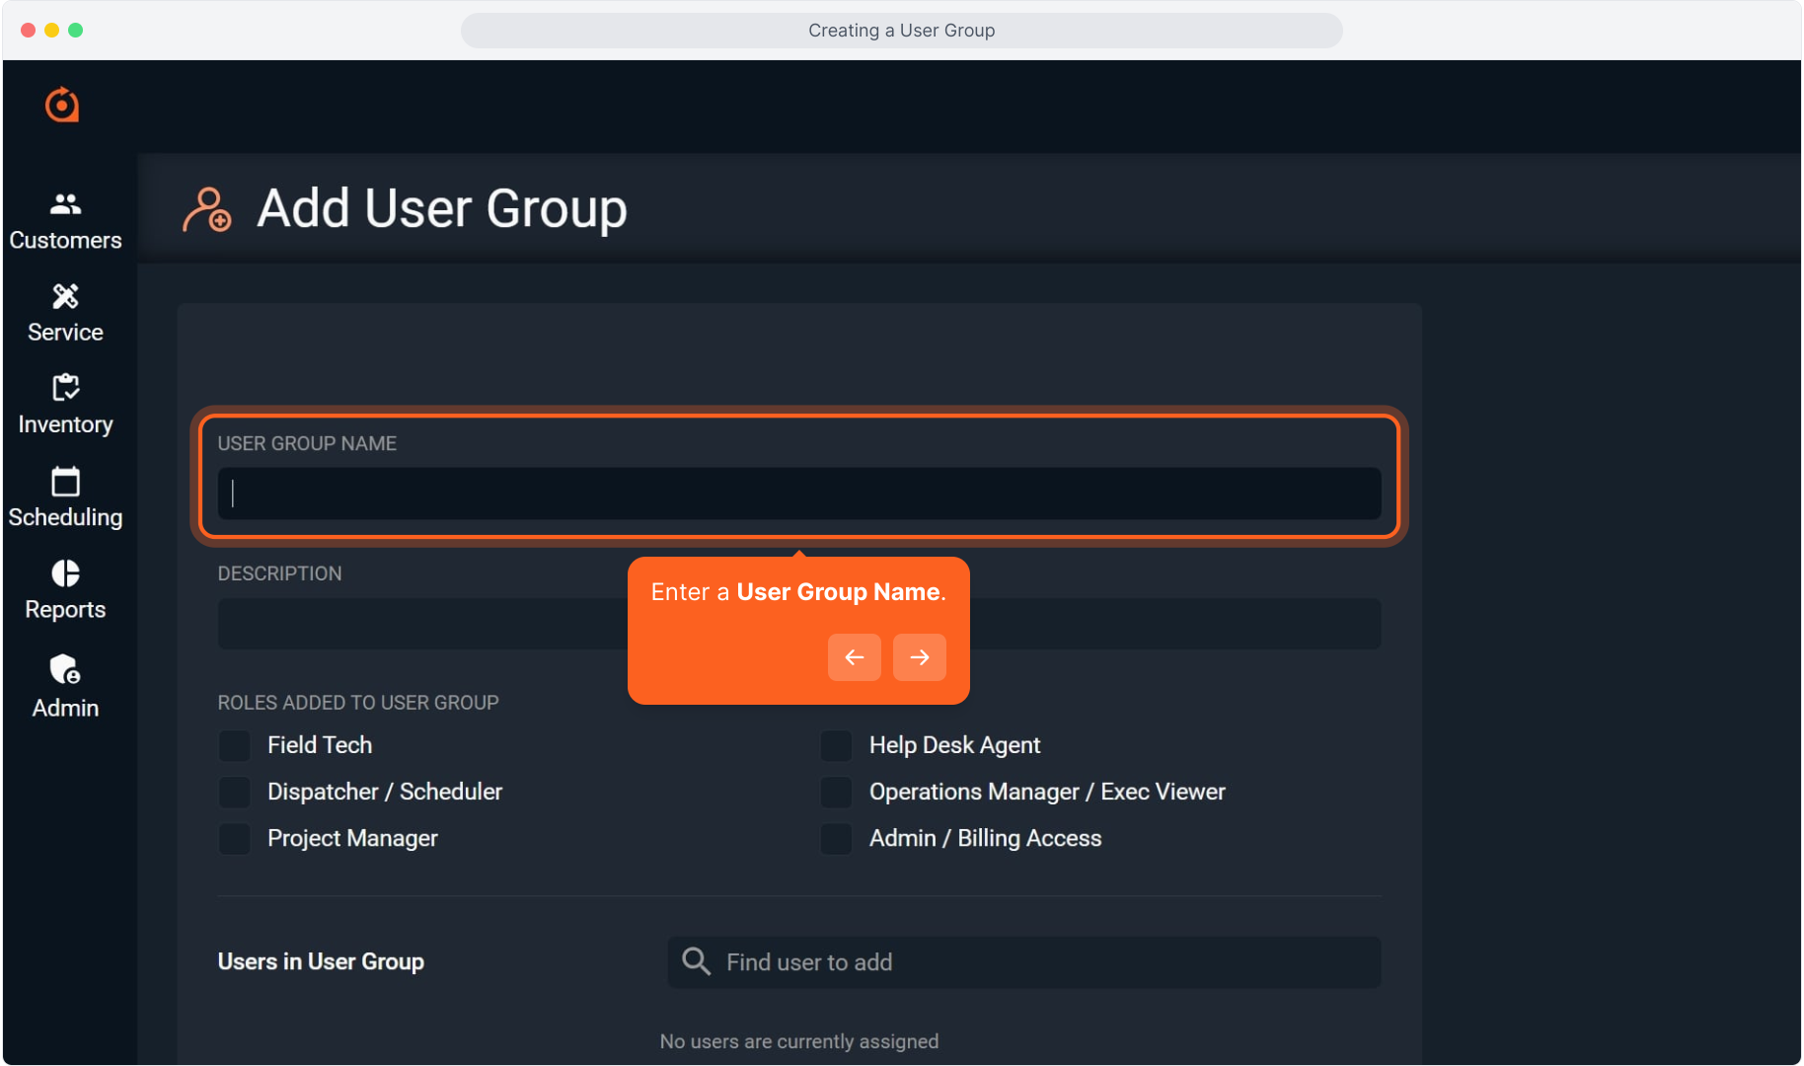Open the Reports pie chart icon
This screenshot has height=1066, width=1804.
point(65,573)
